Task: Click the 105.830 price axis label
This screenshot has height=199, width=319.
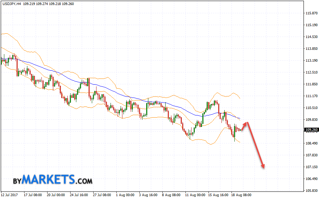Action: [310, 191]
